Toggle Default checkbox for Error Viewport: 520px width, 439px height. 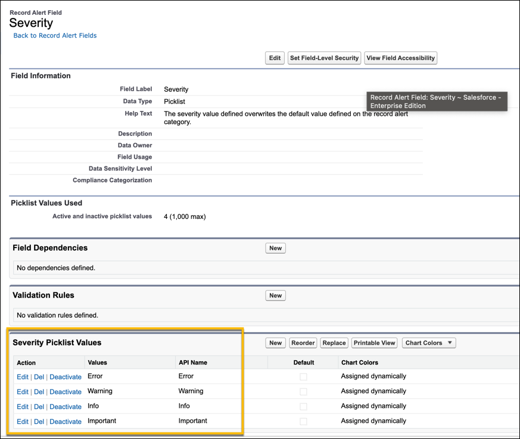[303, 377]
